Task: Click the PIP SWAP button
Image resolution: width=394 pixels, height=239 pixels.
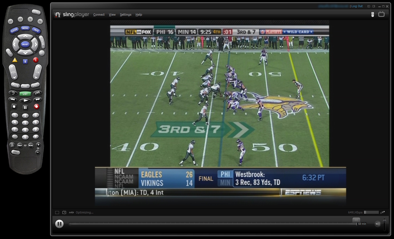Action: point(20,145)
